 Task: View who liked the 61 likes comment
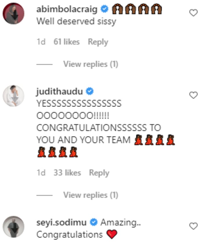(66, 42)
